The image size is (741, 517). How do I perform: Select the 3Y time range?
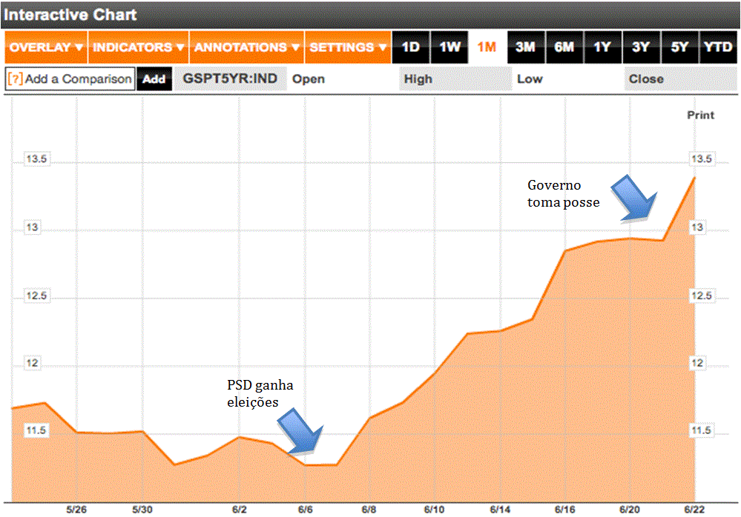(642, 47)
